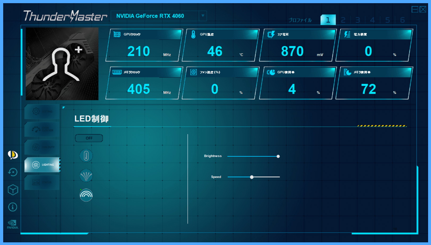Click the ThunderMaster logo title
This screenshot has height=245, width=431.
tap(65, 16)
